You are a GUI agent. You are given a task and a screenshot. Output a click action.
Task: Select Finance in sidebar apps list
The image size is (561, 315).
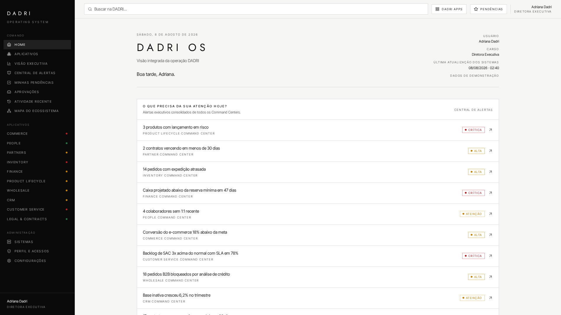[x=37, y=171]
